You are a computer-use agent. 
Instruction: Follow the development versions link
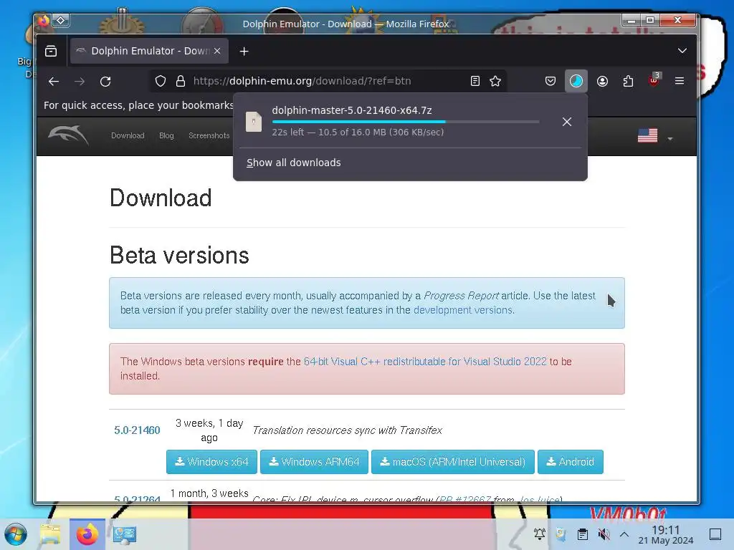click(464, 310)
